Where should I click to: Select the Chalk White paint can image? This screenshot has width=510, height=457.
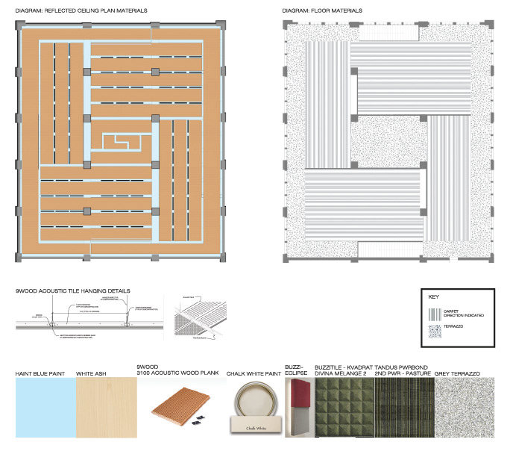[255, 408]
